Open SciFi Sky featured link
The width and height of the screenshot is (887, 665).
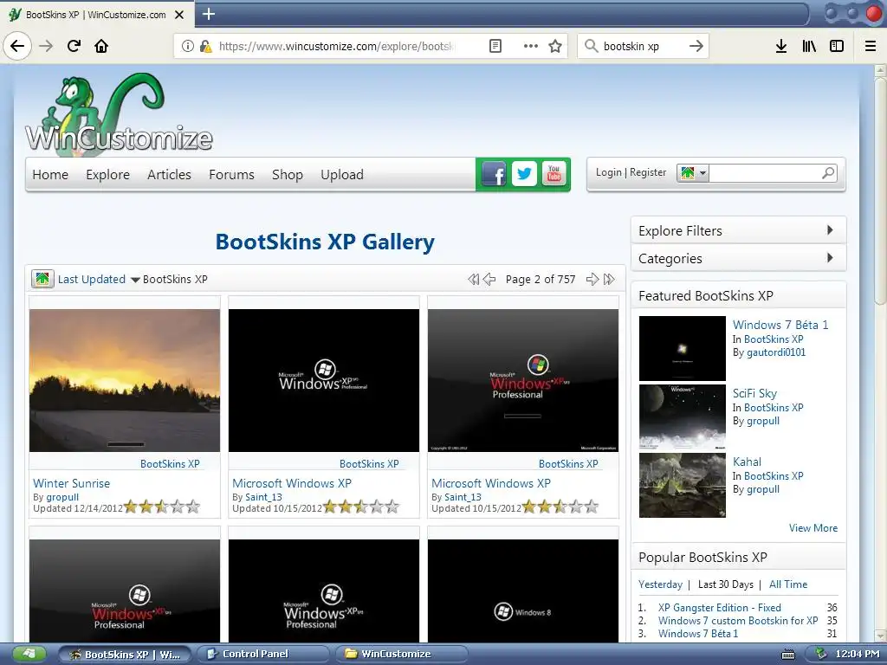tap(754, 393)
